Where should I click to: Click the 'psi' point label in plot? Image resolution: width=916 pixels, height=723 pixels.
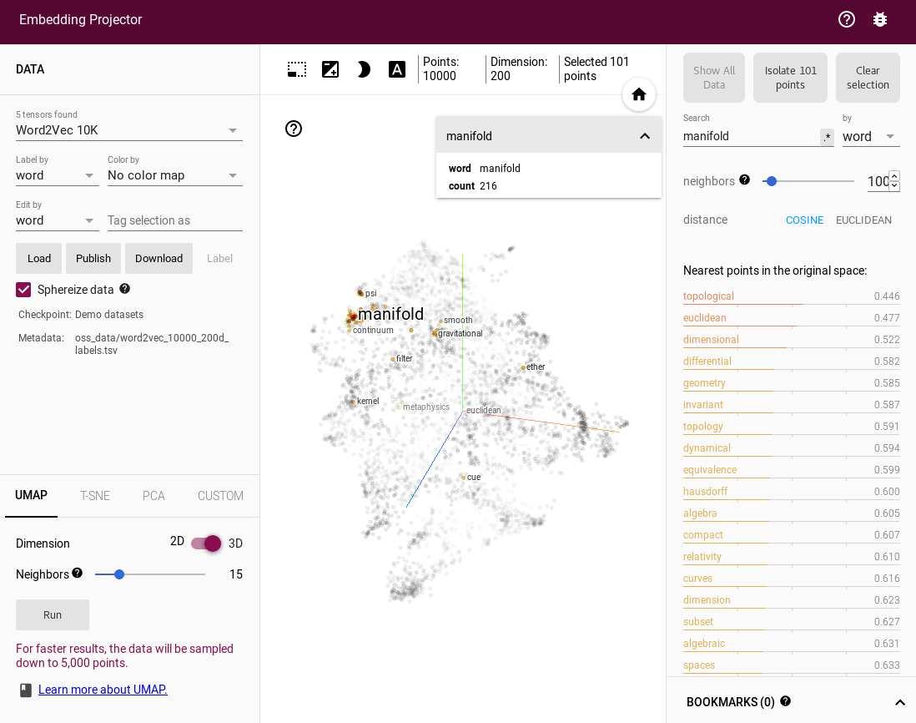click(x=371, y=293)
